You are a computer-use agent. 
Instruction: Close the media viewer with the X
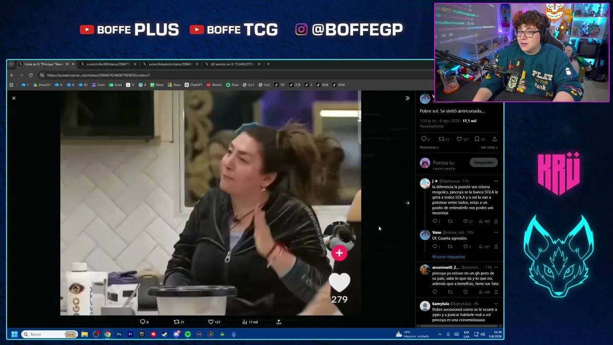point(14,98)
